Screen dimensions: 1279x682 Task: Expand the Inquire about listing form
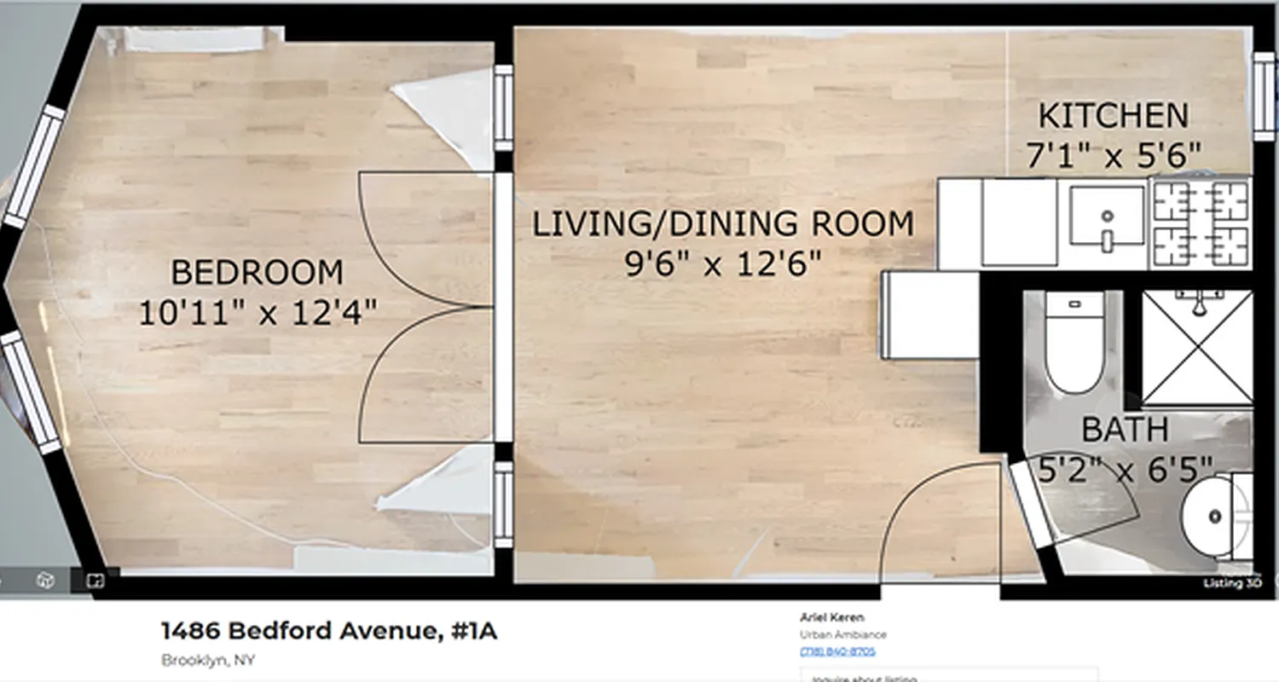point(865,679)
